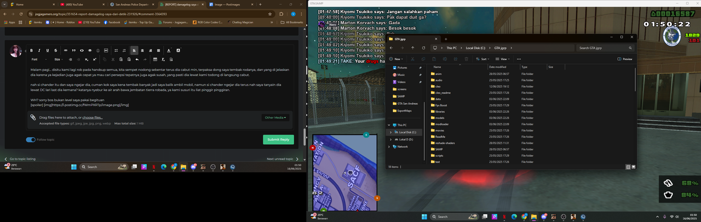Center the text in the editor
701x222 pixels.
click(x=142, y=50)
